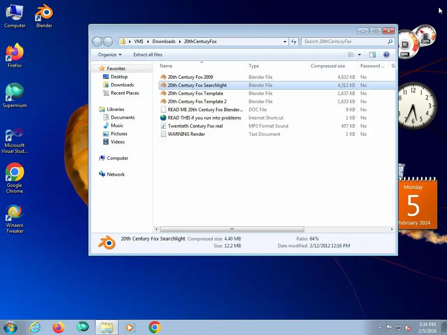Launch Google Chrome from the desktop
The width and height of the screenshot is (447, 335).
pyautogui.click(x=14, y=178)
